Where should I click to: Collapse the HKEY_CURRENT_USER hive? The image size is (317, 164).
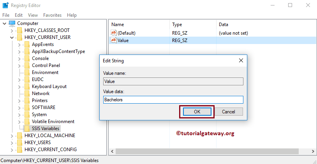[12, 38]
